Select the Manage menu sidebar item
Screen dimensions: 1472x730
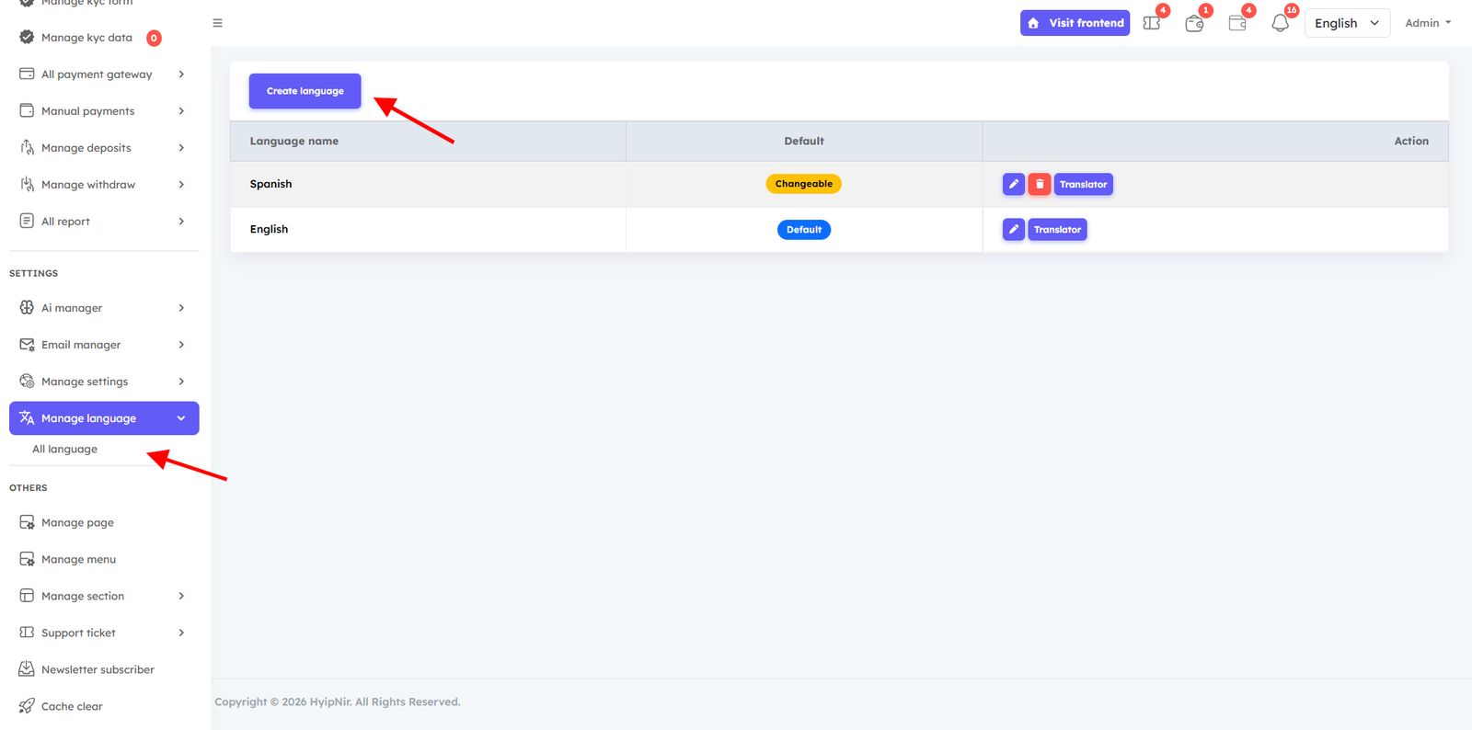(x=78, y=558)
